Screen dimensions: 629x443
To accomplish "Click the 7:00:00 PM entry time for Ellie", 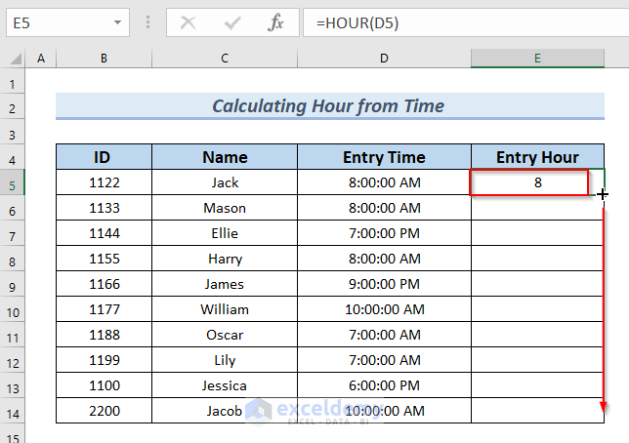I will tap(384, 233).
